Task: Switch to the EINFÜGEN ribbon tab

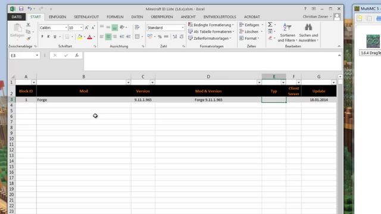Action: 57,17
